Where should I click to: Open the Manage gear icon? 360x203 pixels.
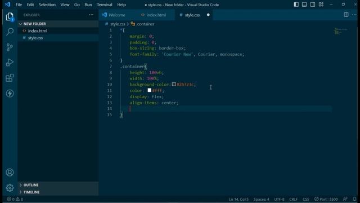10,188
